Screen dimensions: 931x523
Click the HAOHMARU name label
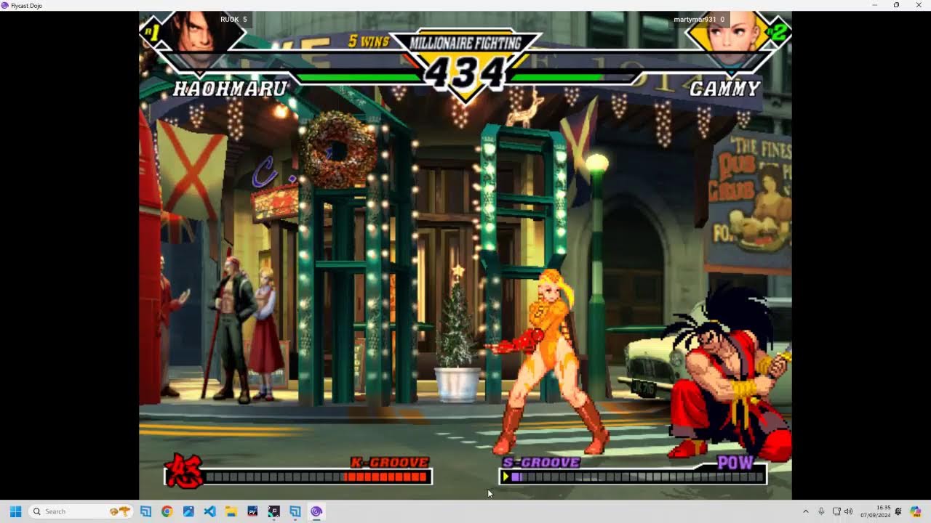(230, 89)
